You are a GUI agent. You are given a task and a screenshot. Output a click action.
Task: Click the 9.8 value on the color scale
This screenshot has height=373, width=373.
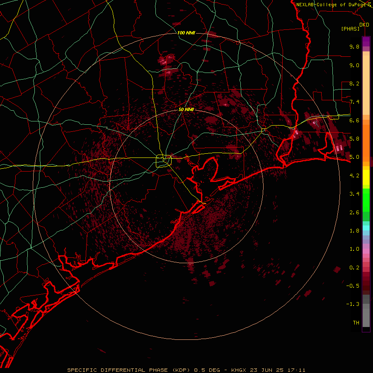coord(354,46)
